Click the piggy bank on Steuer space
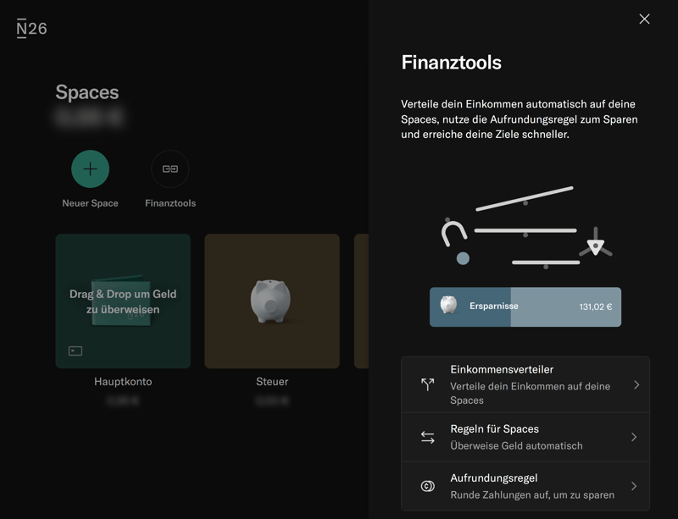The image size is (678, 519). tap(271, 300)
